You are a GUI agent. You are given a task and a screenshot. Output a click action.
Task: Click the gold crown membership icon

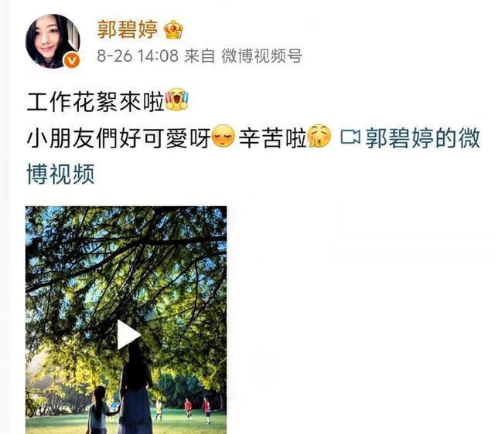tap(173, 29)
